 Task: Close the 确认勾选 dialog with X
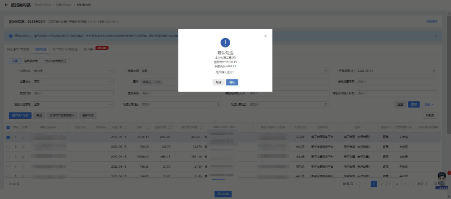tap(265, 36)
